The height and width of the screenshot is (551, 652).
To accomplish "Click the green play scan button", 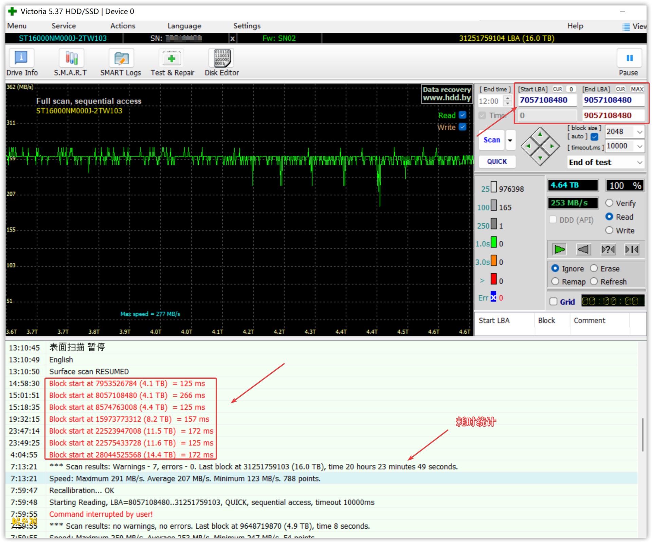I will pyautogui.click(x=559, y=250).
